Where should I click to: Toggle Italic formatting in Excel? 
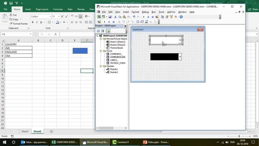[x=37, y=22]
